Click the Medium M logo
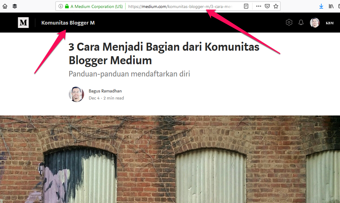The width and height of the screenshot is (340, 203). point(23,23)
